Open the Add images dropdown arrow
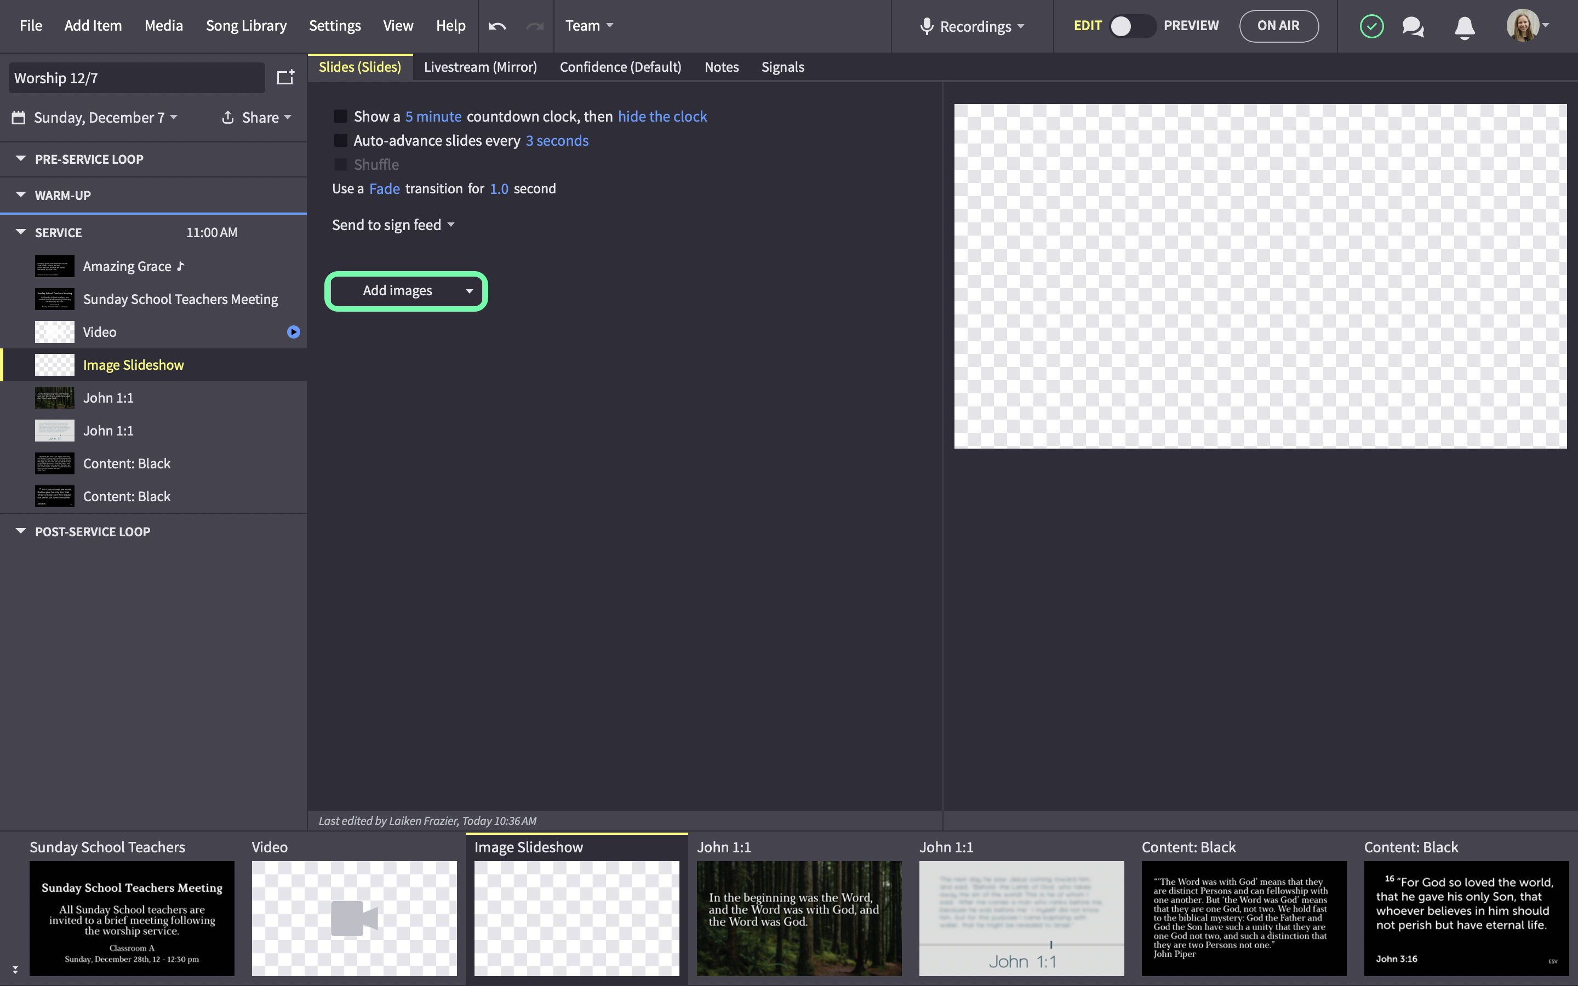1578x986 pixels. (x=469, y=291)
